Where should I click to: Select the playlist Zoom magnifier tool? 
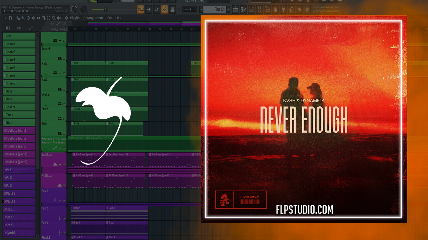53,18
